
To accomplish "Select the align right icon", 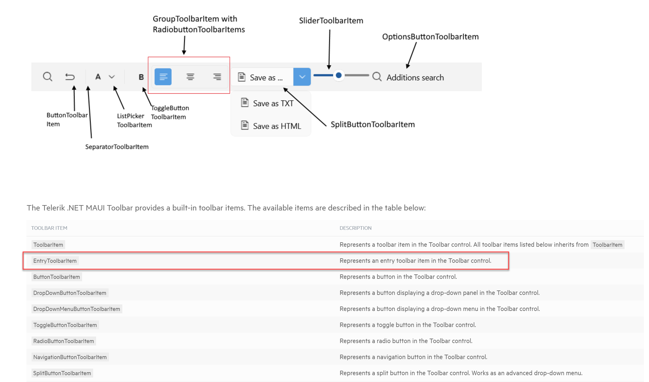I will (217, 76).
